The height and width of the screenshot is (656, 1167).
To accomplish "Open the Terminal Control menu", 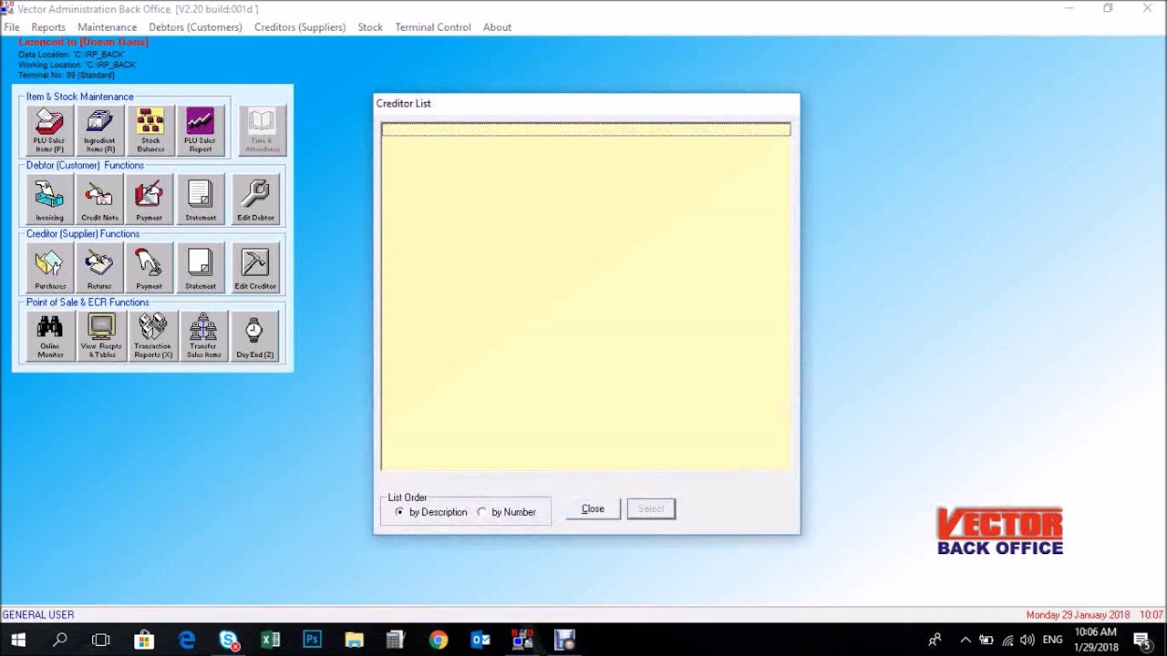I will coord(432,27).
